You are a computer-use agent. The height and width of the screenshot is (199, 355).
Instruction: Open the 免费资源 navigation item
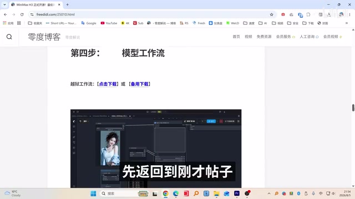(x=264, y=36)
